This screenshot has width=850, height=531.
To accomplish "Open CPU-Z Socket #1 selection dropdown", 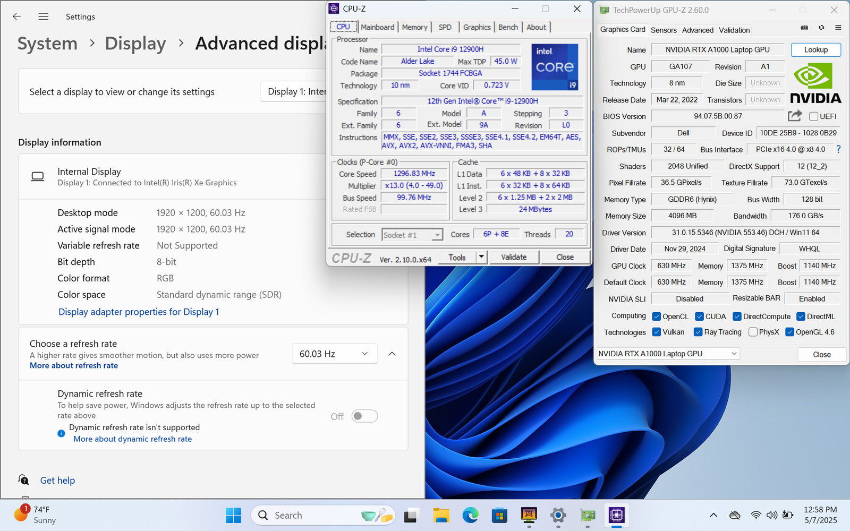I will tap(412, 235).
